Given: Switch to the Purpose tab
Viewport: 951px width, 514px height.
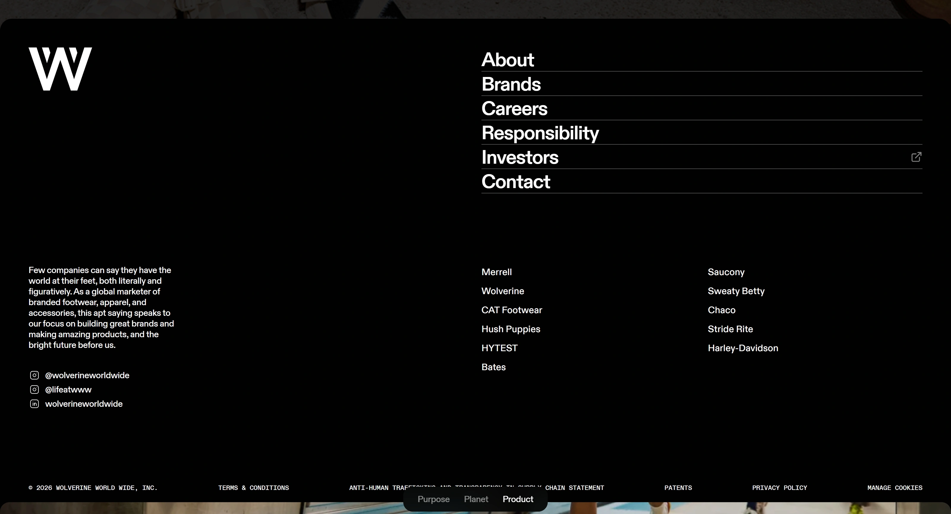Looking at the screenshot, I should [x=433, y=499].
